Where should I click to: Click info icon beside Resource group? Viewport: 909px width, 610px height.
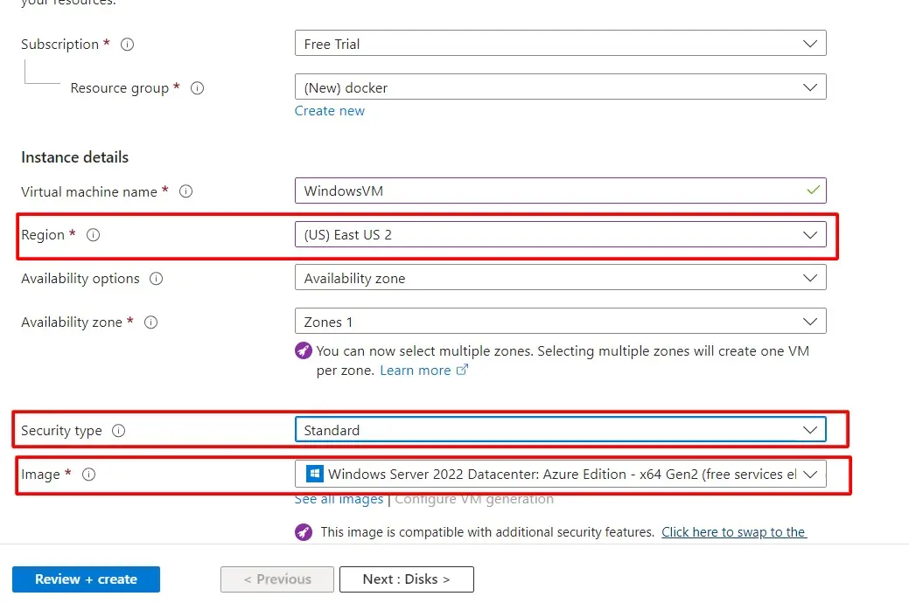pyautogui.click(x=197, y=88)
